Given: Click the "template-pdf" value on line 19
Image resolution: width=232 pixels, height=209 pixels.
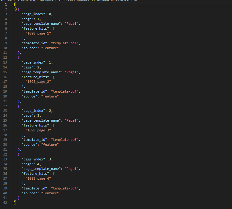Looking at the screenshot, I should (65, 92).
